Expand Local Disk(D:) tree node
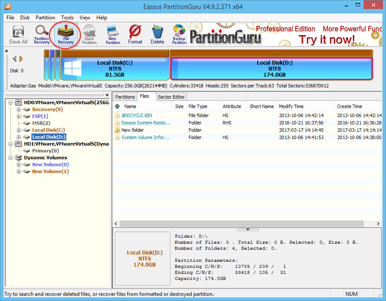The height and width of the screenshot is (301, 386). coord(19,137)
